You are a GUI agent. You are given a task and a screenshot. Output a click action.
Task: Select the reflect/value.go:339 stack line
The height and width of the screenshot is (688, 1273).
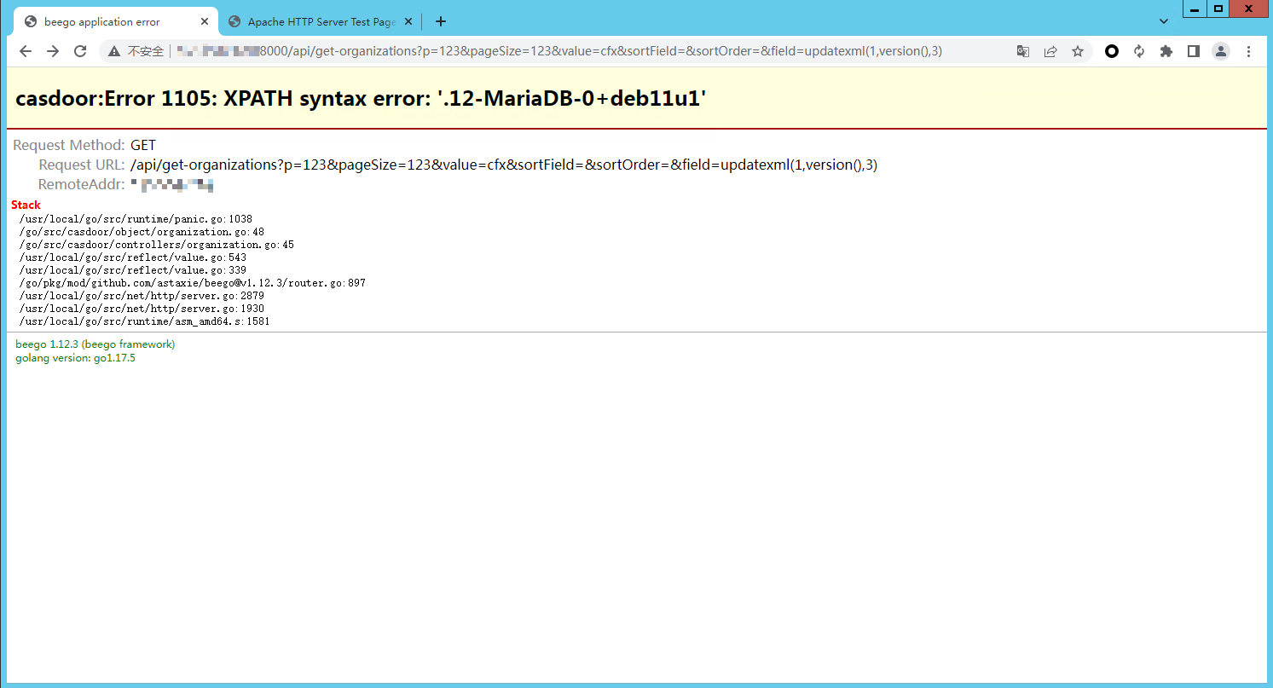pos(132,270)
